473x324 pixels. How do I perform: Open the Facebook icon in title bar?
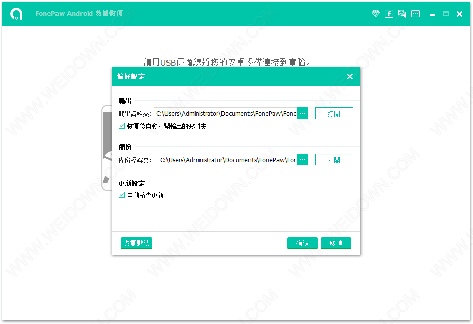tap(389, 14)
